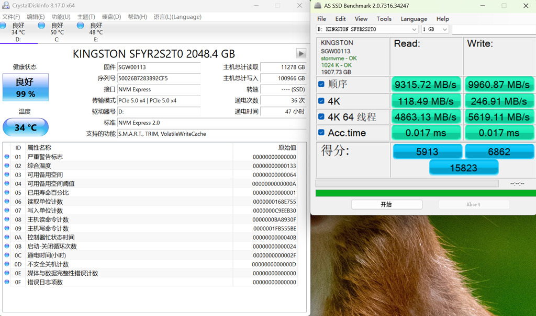This screenshot has height=316, width=536.
Task: Open the View menu in AS SSD Benchmark
Action: pyautogui.click(x=361, y=19)
